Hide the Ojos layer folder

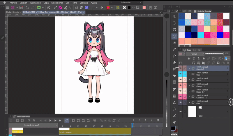pos(180,74)
